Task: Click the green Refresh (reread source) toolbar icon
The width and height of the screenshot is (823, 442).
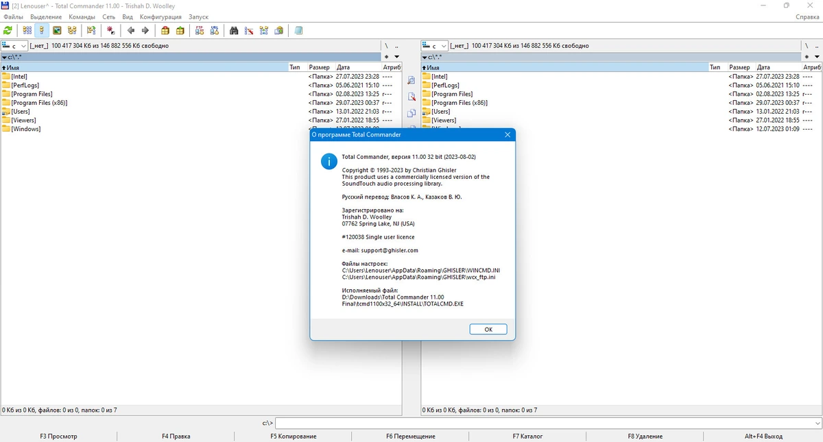Action: point(8,30)
